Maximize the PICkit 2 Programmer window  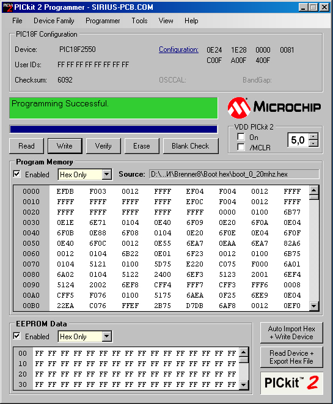(x=313, y=7)
